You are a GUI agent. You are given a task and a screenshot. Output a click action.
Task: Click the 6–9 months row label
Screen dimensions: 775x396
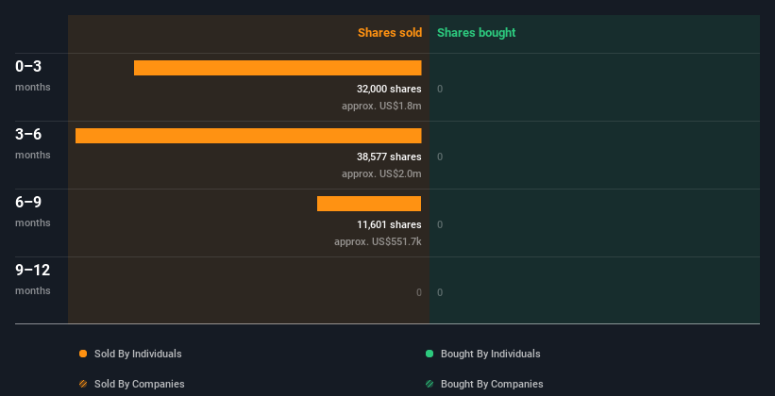click(x=33, y=211)
